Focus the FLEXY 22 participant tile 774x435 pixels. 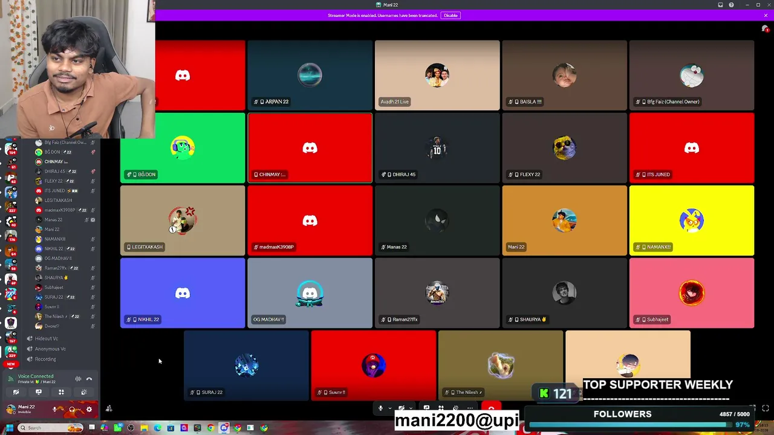(x=564, y=148)
